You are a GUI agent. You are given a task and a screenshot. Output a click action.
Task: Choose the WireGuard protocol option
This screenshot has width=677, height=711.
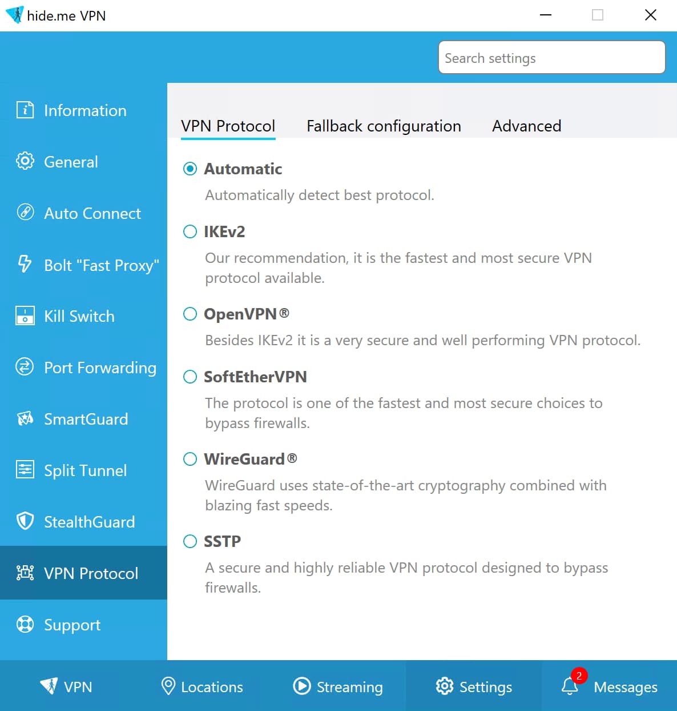click(x=190, y=459)
